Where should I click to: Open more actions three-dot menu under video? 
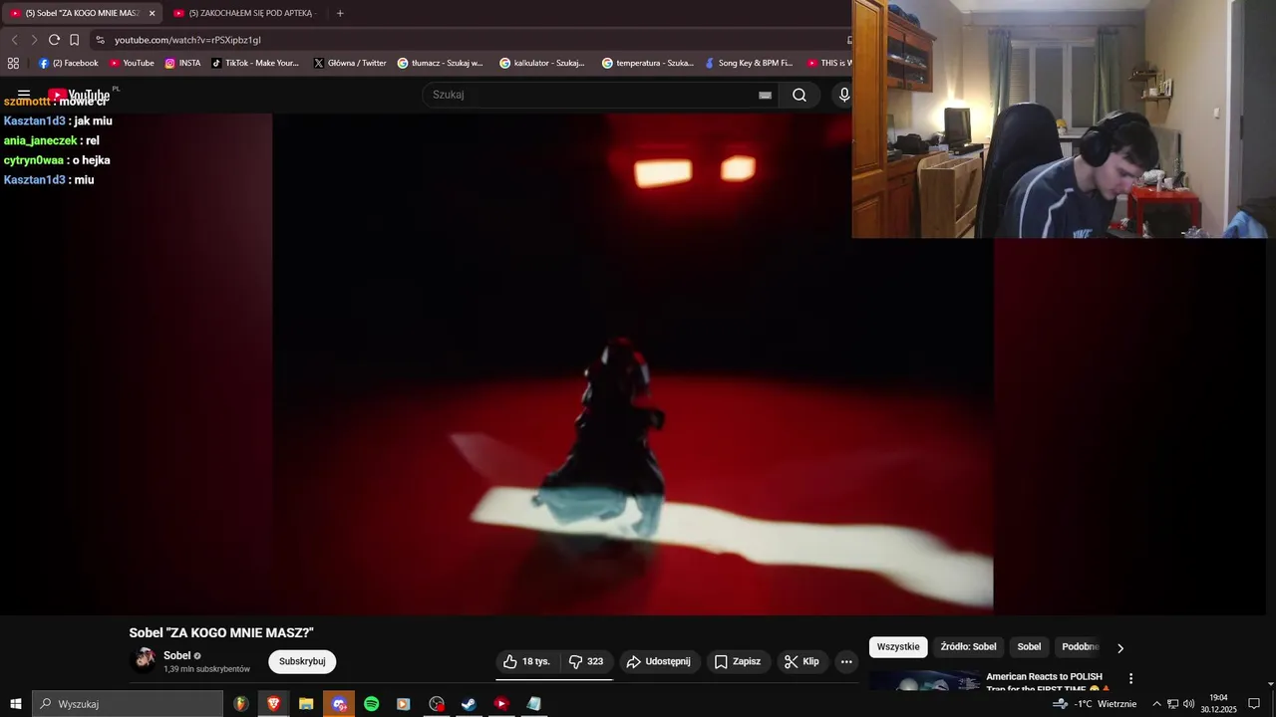click(846, 661)
